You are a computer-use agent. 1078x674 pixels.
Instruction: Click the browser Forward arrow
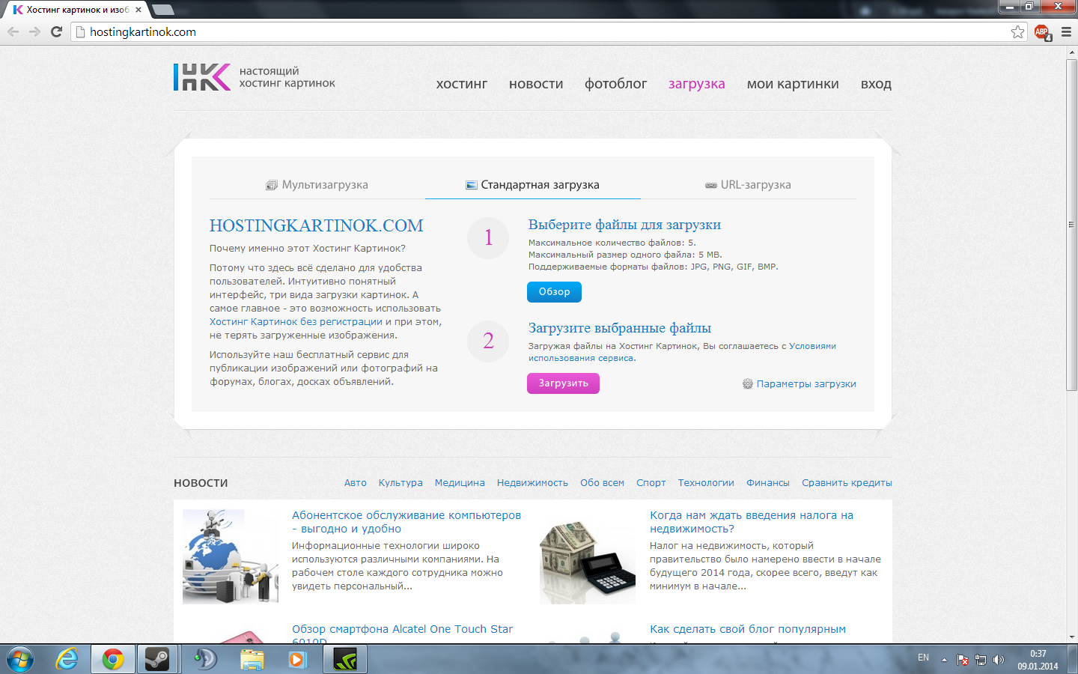click(34, 31)
